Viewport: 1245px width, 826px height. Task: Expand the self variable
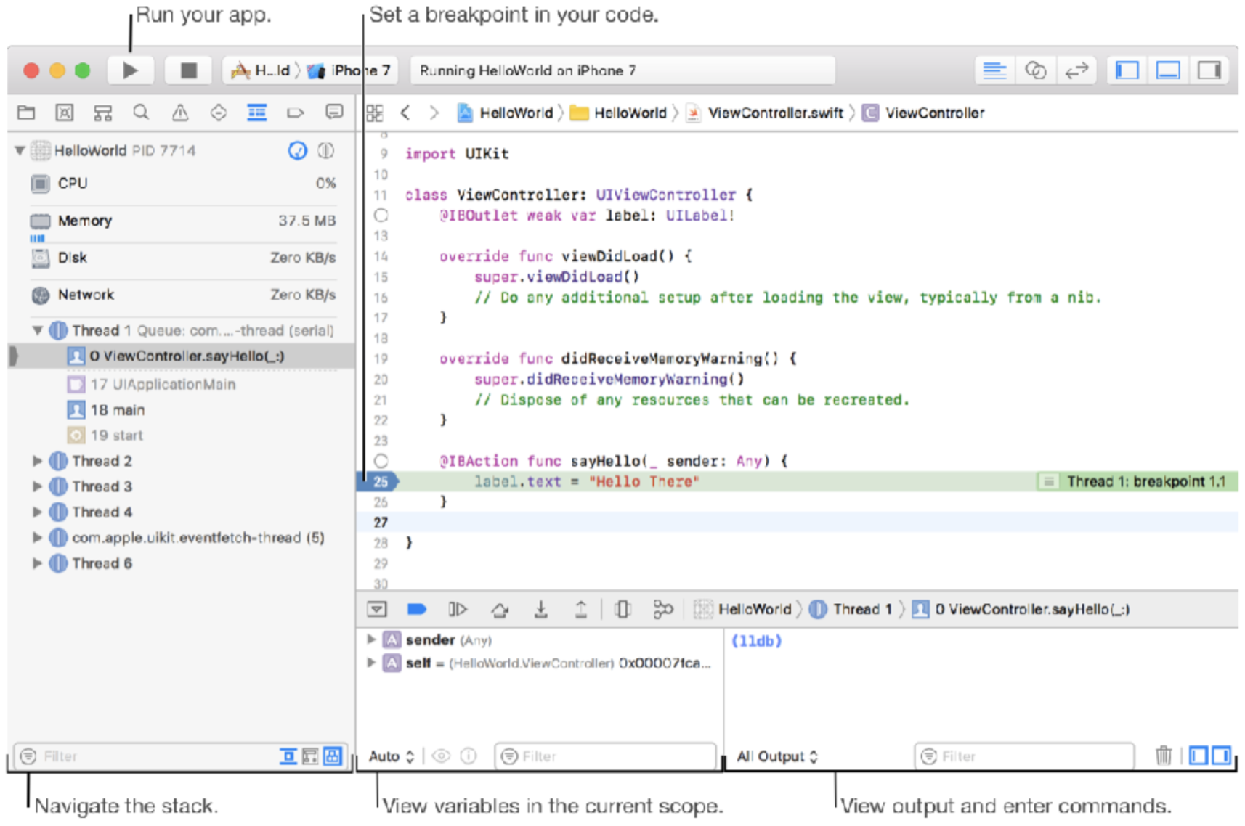pyautogui.click(x=371, y=663)
